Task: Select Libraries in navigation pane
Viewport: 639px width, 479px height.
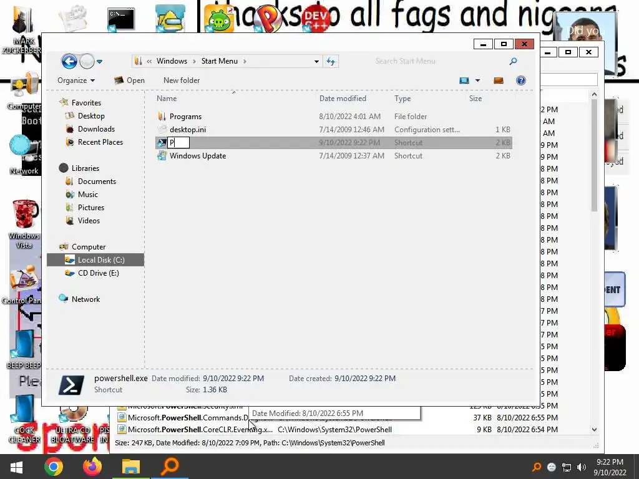Action: click(85, 168)
